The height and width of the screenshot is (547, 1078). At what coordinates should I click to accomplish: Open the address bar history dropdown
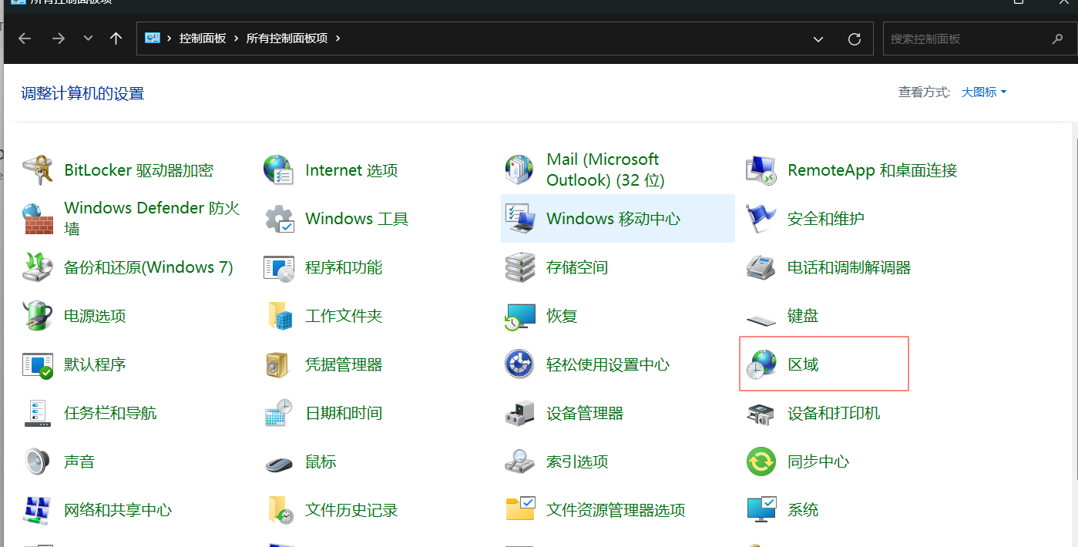(x=818, y=39)
